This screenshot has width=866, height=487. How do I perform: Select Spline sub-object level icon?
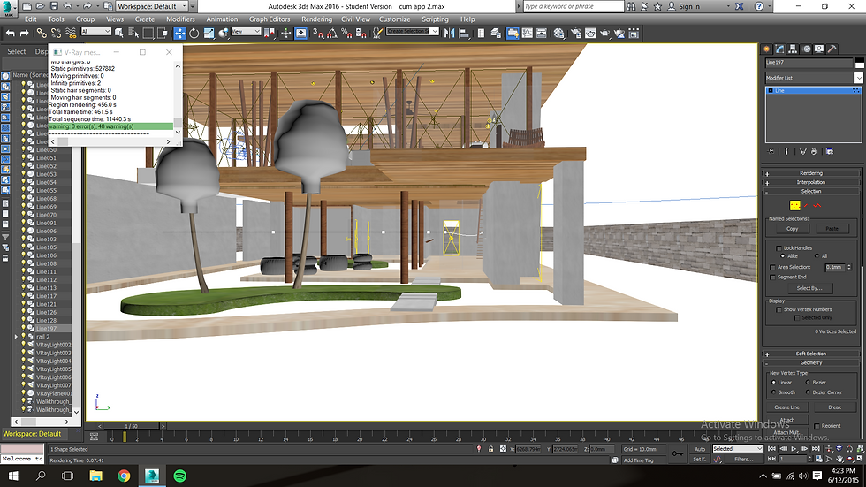point(817,205)
